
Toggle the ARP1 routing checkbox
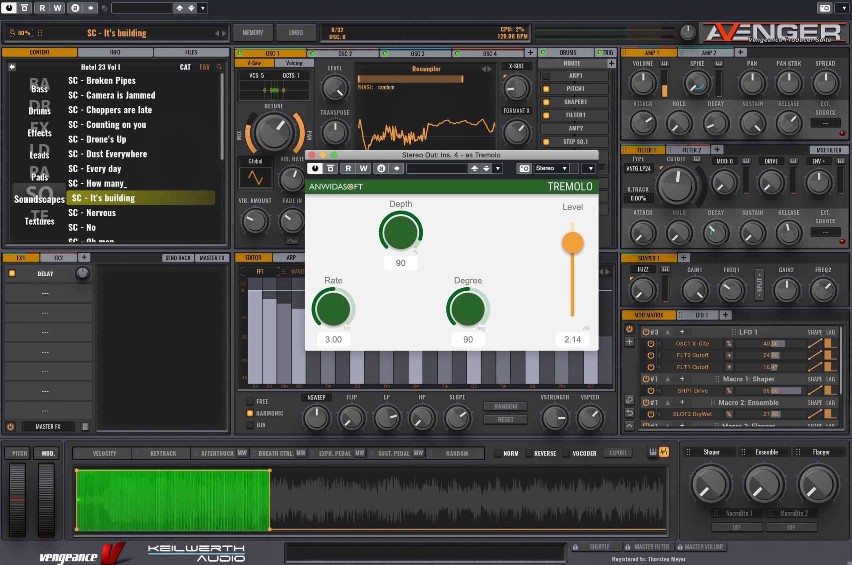[546, 76]
